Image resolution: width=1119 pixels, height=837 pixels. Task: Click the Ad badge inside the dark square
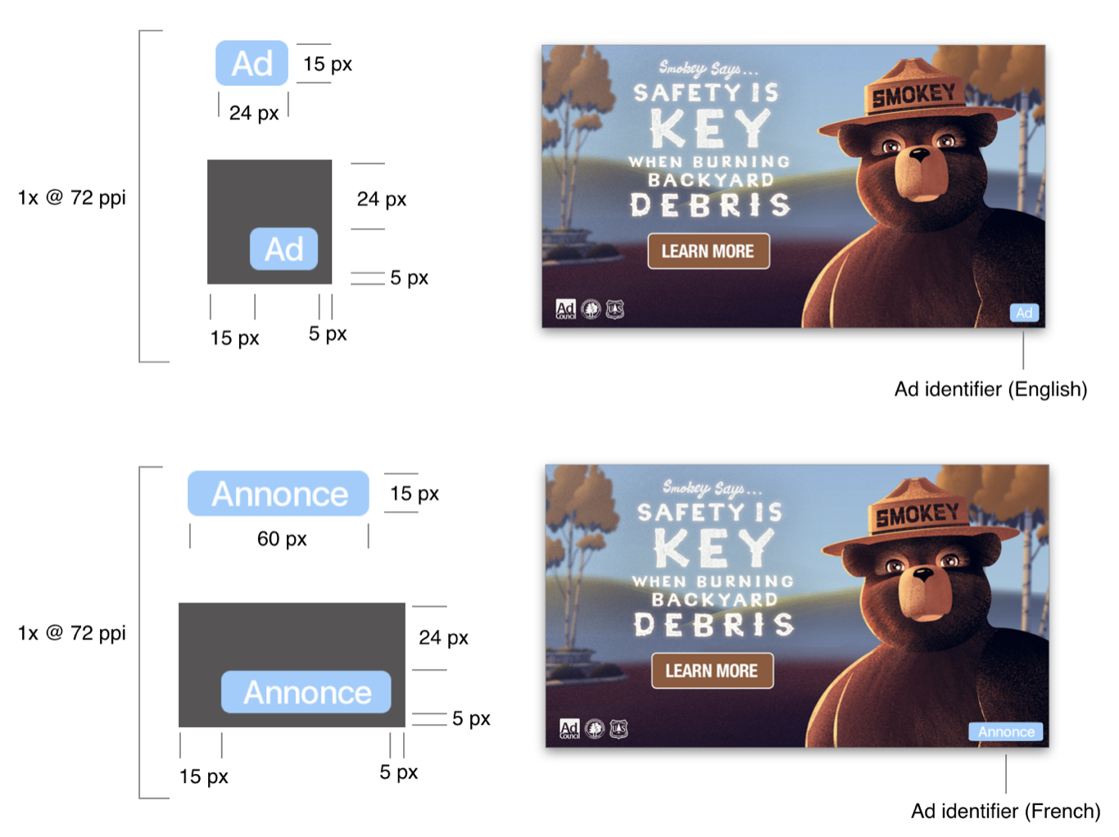[283, 249]
